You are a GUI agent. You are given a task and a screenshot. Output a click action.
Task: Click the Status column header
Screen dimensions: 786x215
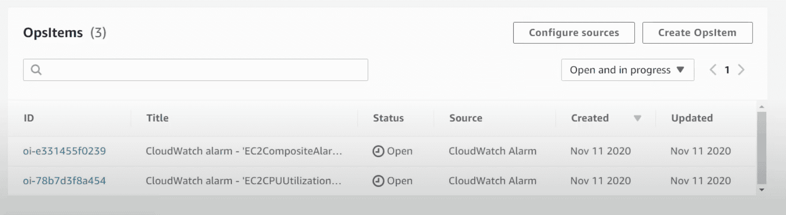388,118
